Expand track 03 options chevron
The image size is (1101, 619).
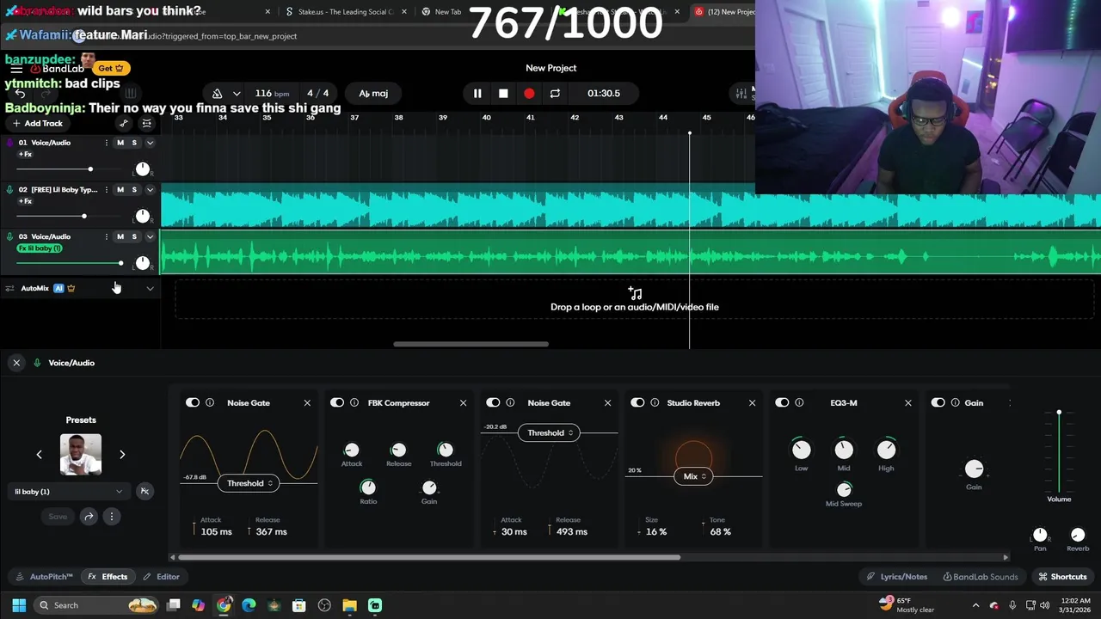point(150,236)
